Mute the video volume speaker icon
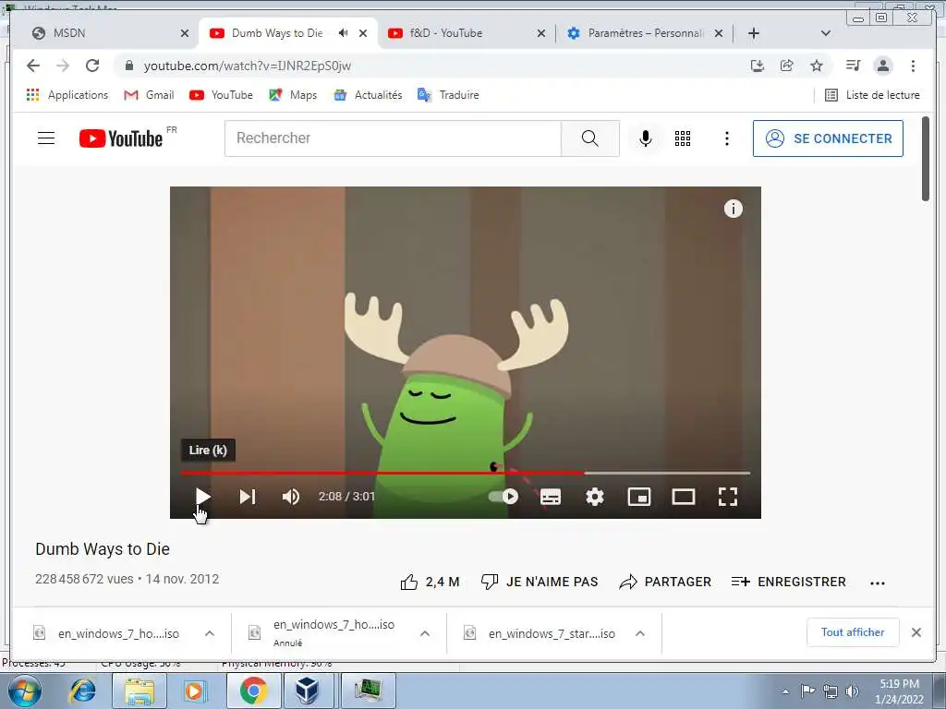Screen dimensions: 946x709 pos(291,497)
